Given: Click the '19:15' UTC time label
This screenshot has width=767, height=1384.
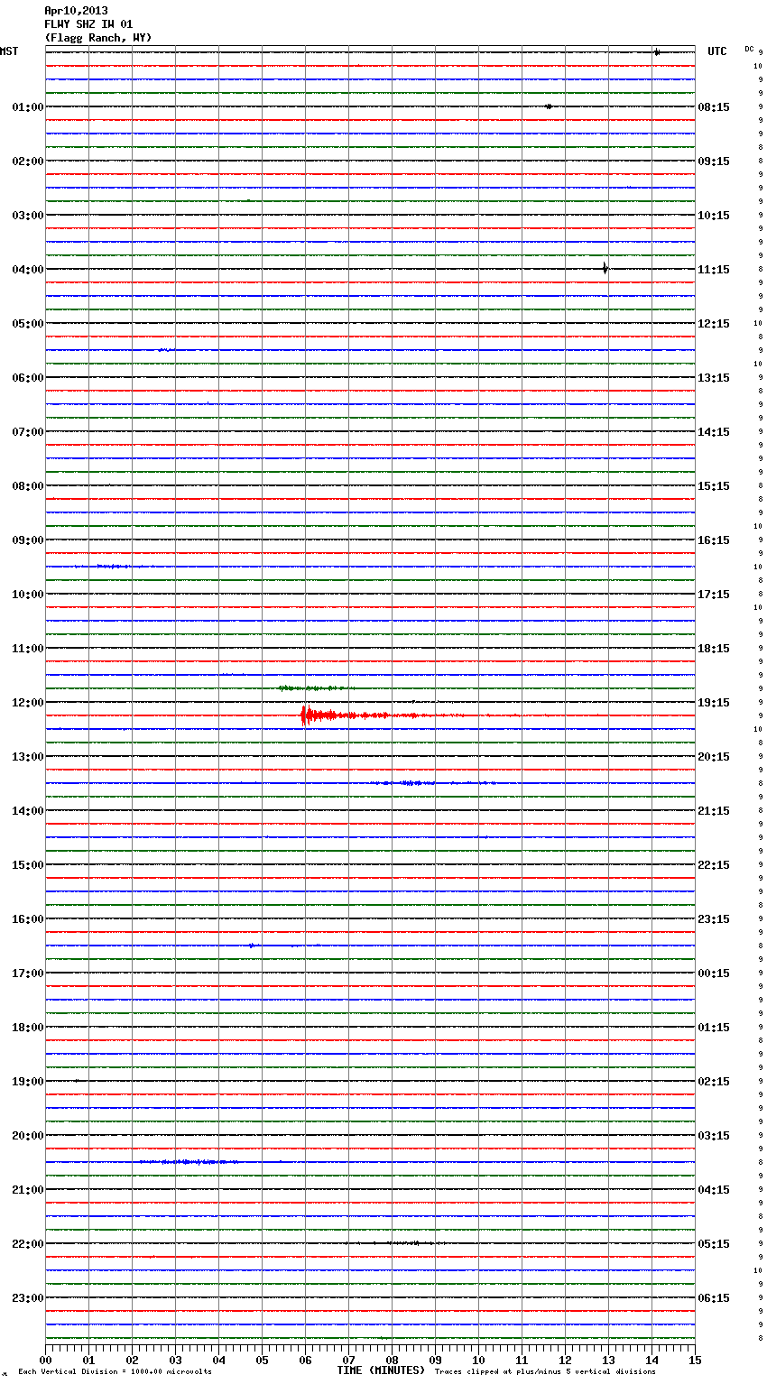Looking at the screenshot, I should [714, 703].
